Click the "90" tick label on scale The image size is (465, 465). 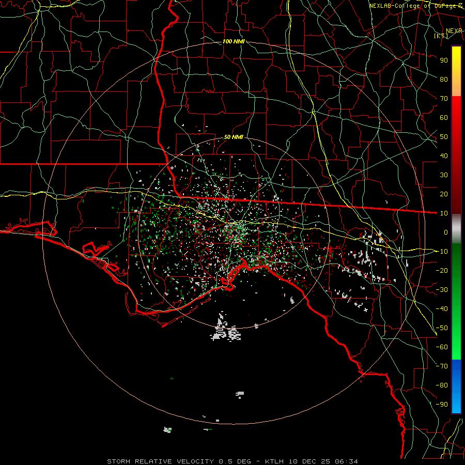(x=444, y=60)
